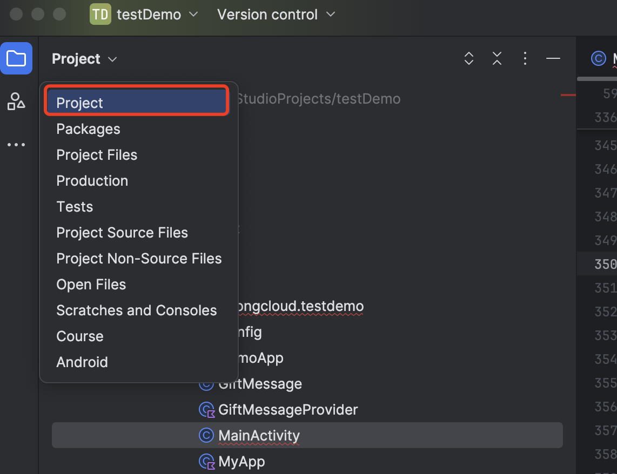Click the Project folder tool window icon
This screenshot has height=474, width=617.
click(16, 58)
